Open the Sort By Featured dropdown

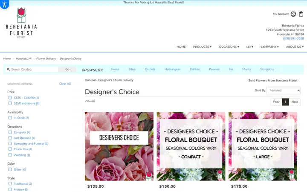click(283, 90)
